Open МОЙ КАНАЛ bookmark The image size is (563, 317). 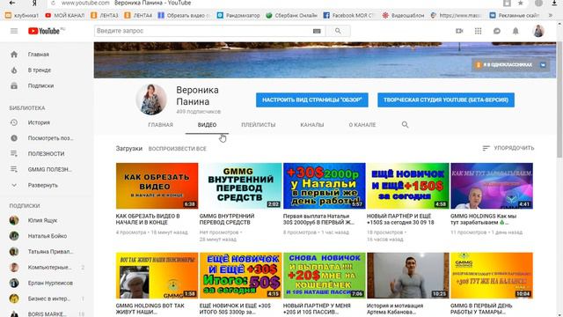tap(65, 16)
